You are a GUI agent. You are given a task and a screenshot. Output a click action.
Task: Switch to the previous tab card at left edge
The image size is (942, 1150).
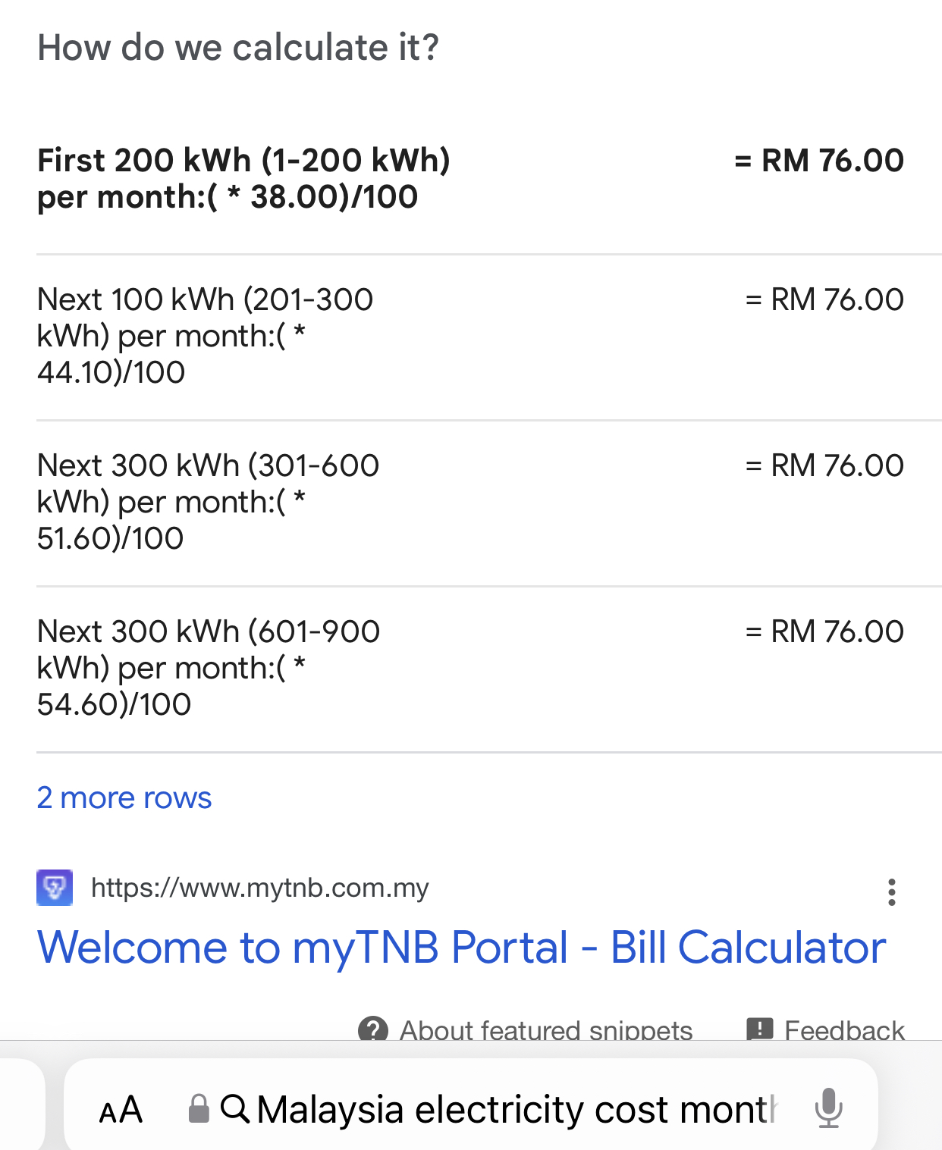click(x=22, y=1104)
